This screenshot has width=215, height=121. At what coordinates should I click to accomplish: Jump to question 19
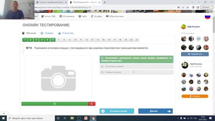pyautogui.click(x=126, y=40)
